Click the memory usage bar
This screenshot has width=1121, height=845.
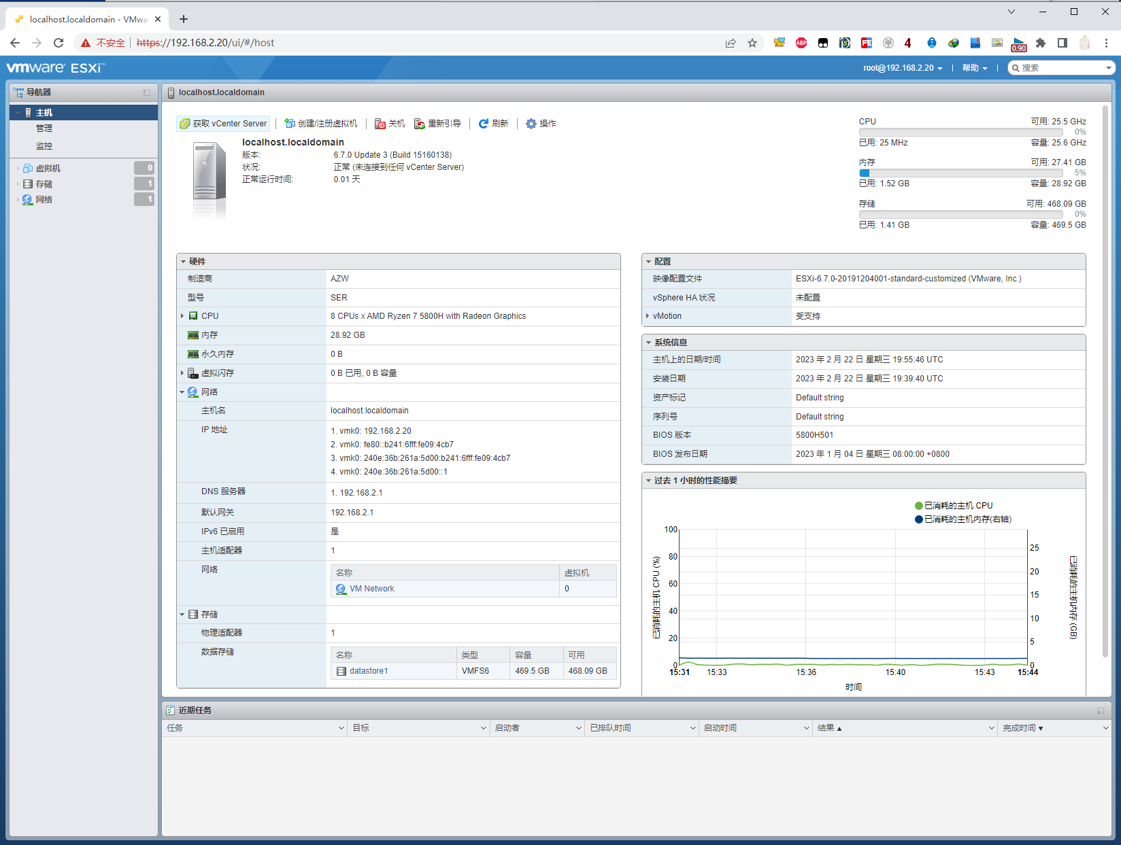[961, 173]
